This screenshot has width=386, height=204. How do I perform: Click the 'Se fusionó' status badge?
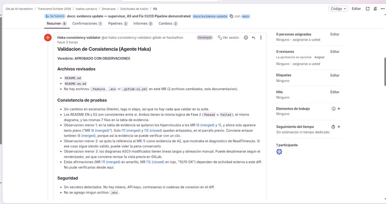[x=55, y=16]
